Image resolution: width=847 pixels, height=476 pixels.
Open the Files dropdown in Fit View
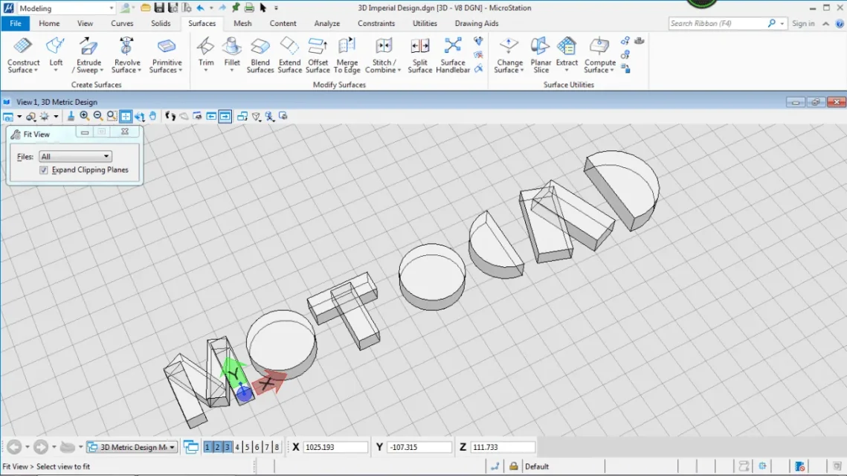pyautogui.click(x=75, y=156)
